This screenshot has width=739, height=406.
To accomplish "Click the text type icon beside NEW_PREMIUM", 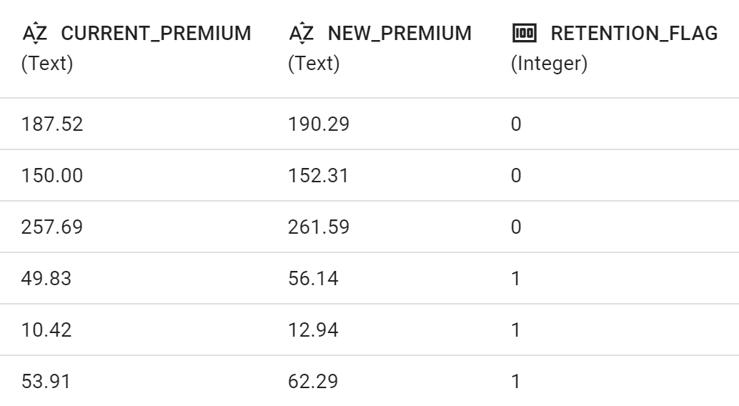I will 302,33.
